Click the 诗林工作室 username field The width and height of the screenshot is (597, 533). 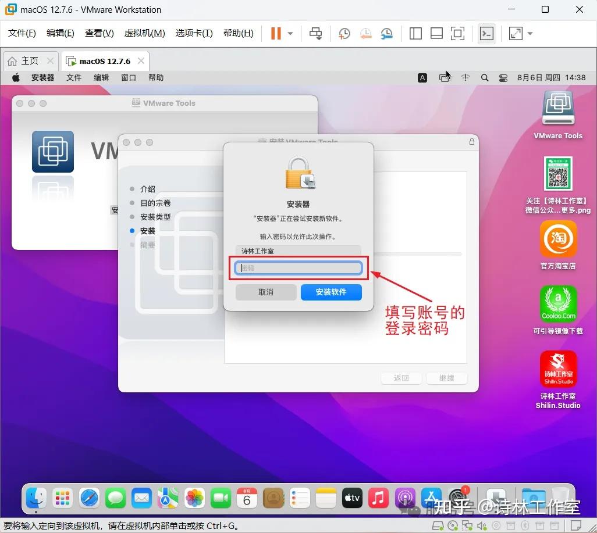[298, 251]
